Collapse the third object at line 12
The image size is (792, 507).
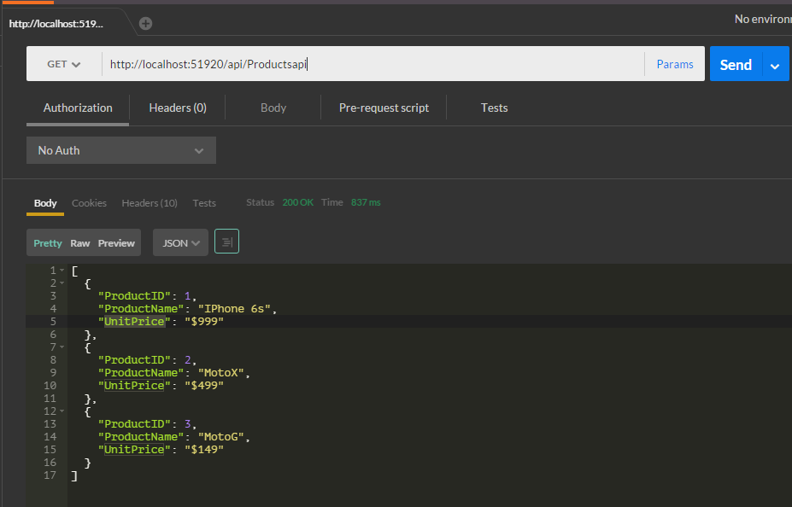click(62, 411)
